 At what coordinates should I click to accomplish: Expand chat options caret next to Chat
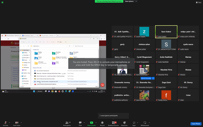tap(84, 123)
